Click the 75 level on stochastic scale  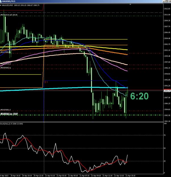point(165,135)
